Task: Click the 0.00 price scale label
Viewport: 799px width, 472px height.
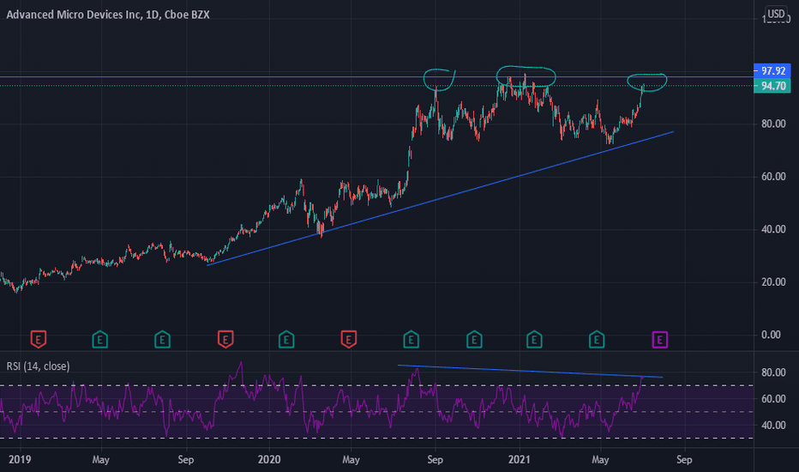Action: point(771,335)
